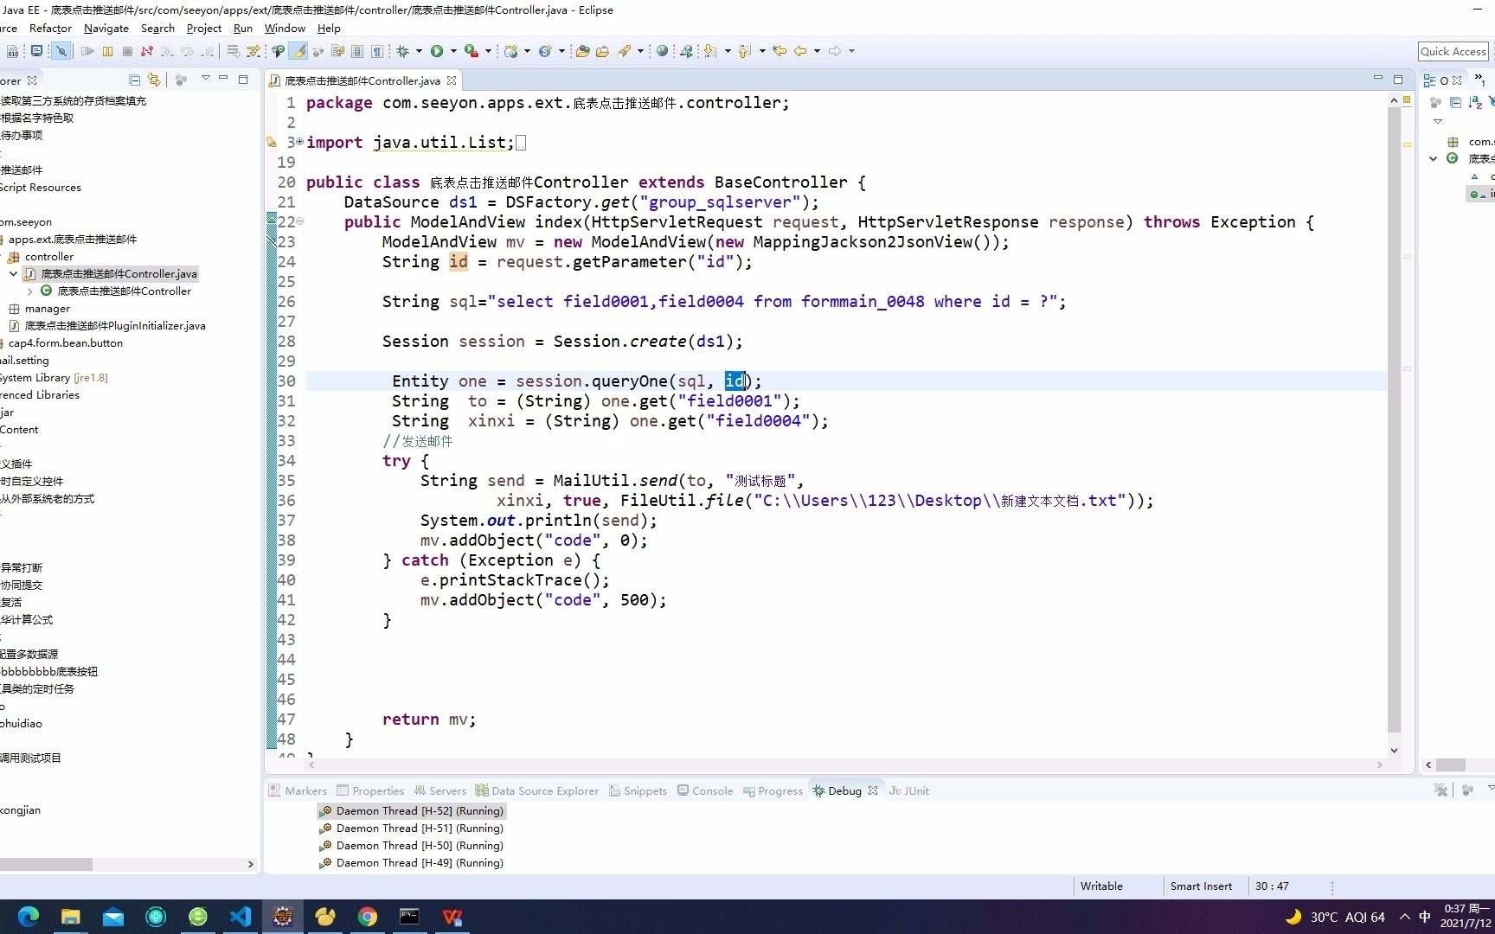Toggle Link with Editor in Project Explorer

154,80
